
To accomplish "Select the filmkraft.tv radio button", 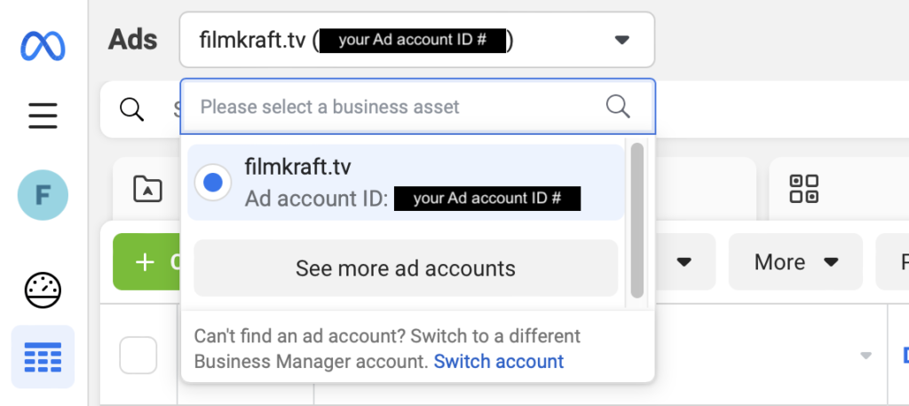I will click(x=212, y=182).
